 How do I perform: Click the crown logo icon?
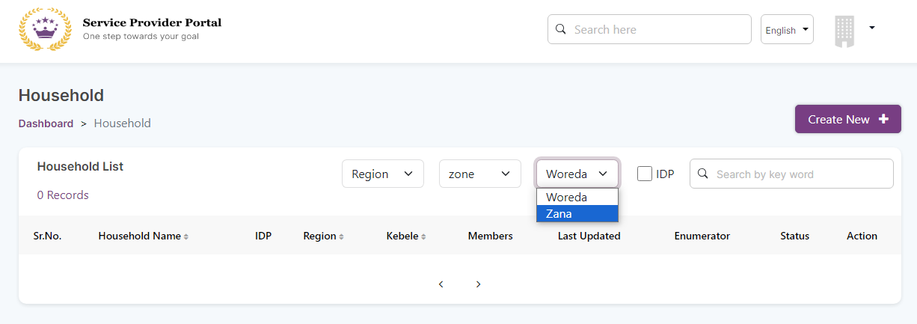44,29
